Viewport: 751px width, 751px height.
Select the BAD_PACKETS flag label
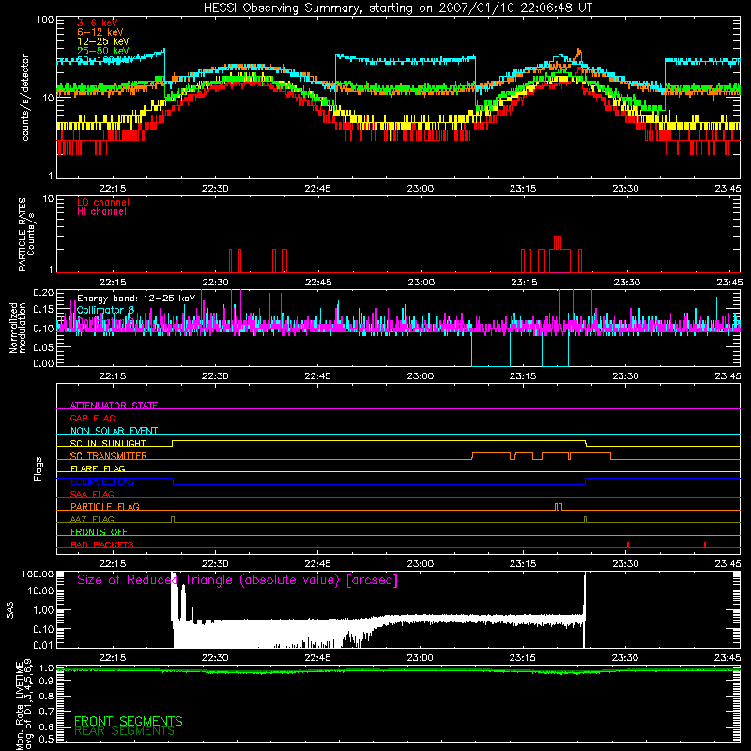pyautogui.click(x=102, y=544)
